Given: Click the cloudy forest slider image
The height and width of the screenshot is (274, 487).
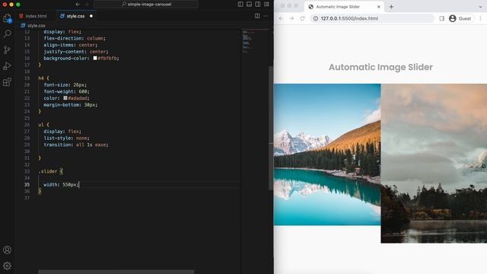Looking at the screenshot, I should [434, 164].
